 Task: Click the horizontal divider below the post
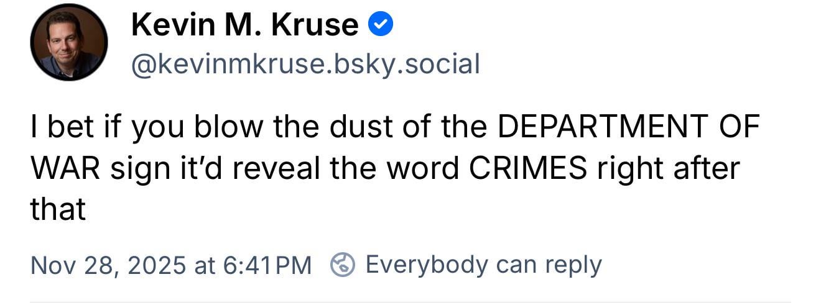click(x=410, y=303)
